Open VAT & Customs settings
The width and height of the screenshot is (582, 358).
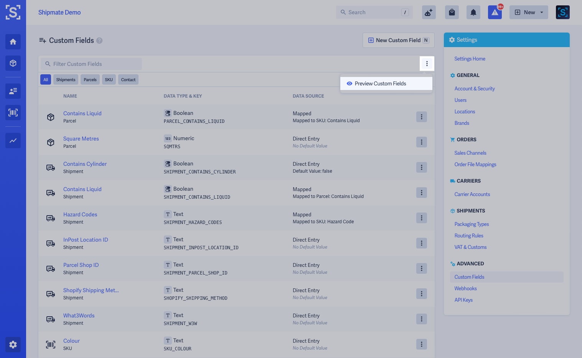[x=470, y=247]
